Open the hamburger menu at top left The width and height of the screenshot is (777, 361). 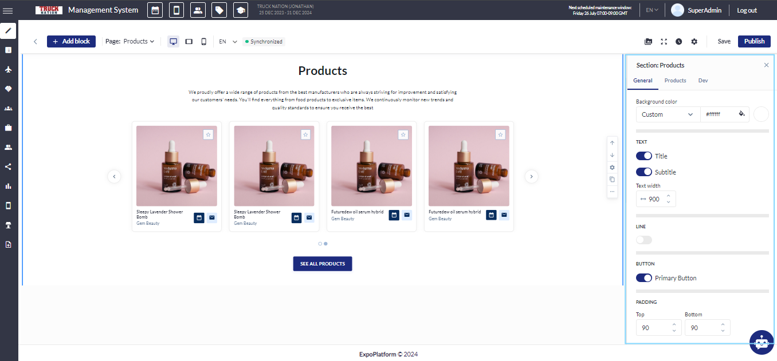[8, 10]
